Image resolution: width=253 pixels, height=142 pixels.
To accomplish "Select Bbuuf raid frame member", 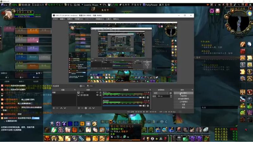I will point(34,57).
